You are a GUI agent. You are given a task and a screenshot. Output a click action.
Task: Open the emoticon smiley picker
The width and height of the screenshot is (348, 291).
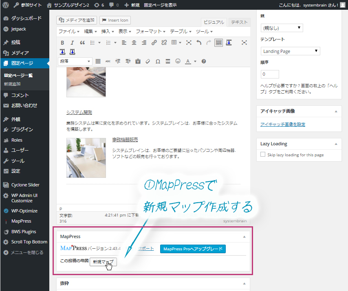tap(178, 61)
